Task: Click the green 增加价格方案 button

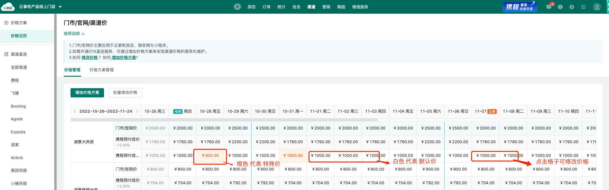Action: pyautogui.click(x=87, y=93)
